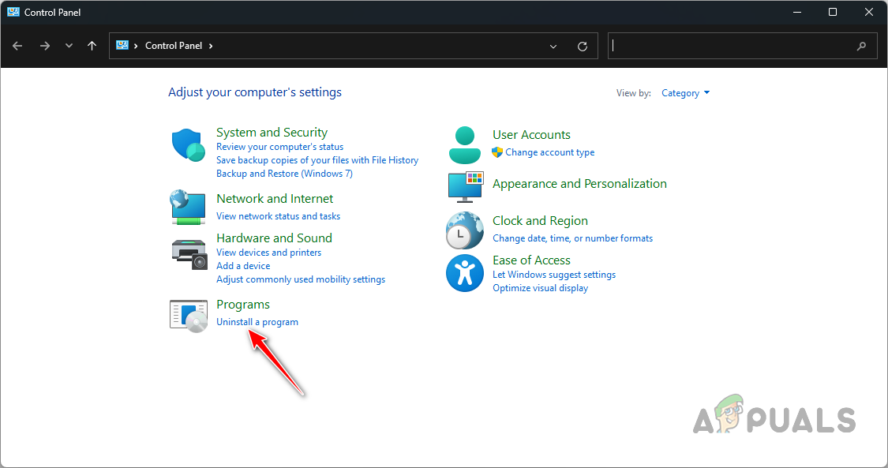Viewport: 888px width, 468px height.
Task: Open System and Security via its shield icon
Action: tap(188, 144)
